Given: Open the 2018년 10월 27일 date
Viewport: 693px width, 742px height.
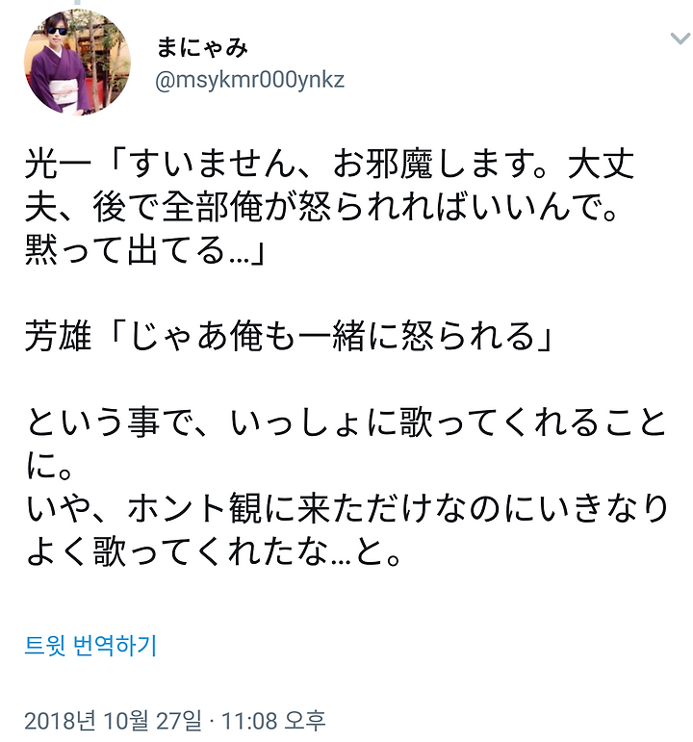Looking at the screenshot, I should (x=114, y=721).
